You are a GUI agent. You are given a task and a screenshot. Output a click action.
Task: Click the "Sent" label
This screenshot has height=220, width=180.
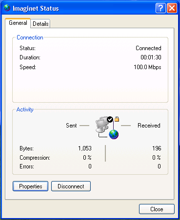71,126
